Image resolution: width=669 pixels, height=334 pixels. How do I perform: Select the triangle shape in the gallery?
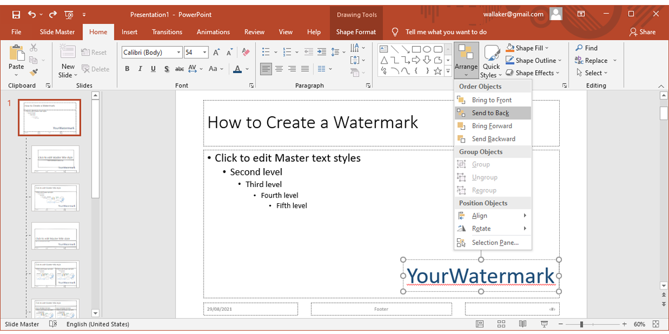384,60
